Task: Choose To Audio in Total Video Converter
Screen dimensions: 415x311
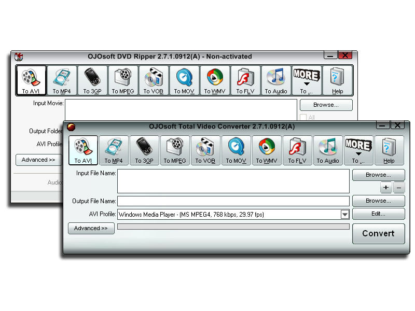Action: [x=328, y=150]
